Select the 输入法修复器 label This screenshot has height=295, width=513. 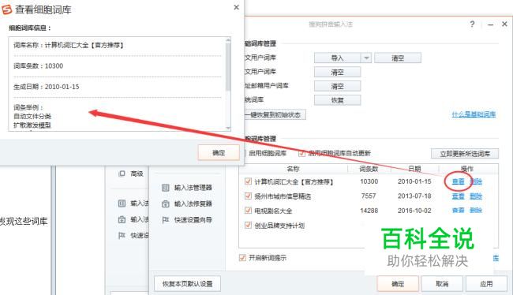tap(193, 204)
